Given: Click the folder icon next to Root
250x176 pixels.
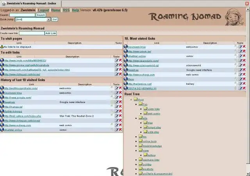Looking at the screenshot, I should [136, 99].
